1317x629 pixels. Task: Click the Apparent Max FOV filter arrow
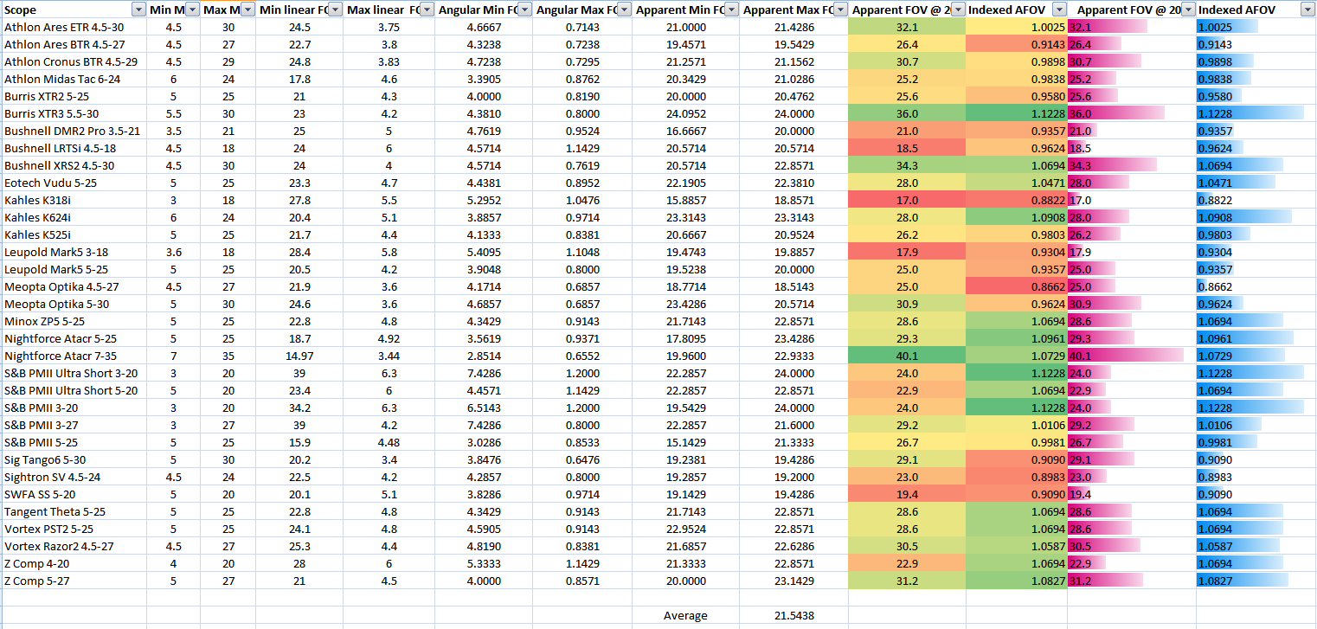(x=838, y=10)
